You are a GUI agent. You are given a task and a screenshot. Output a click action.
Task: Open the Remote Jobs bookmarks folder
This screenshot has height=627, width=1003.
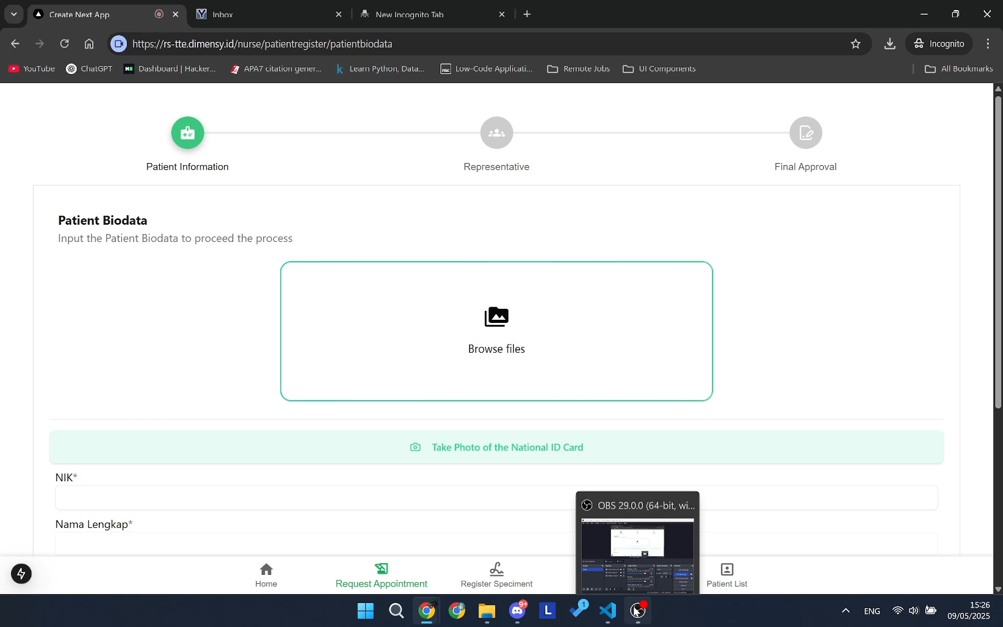coord(578,68)
